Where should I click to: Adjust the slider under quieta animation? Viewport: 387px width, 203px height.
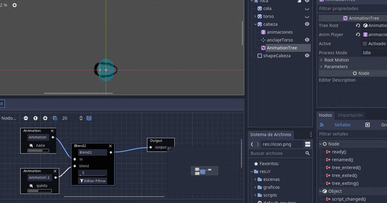(x=39, y=191)
